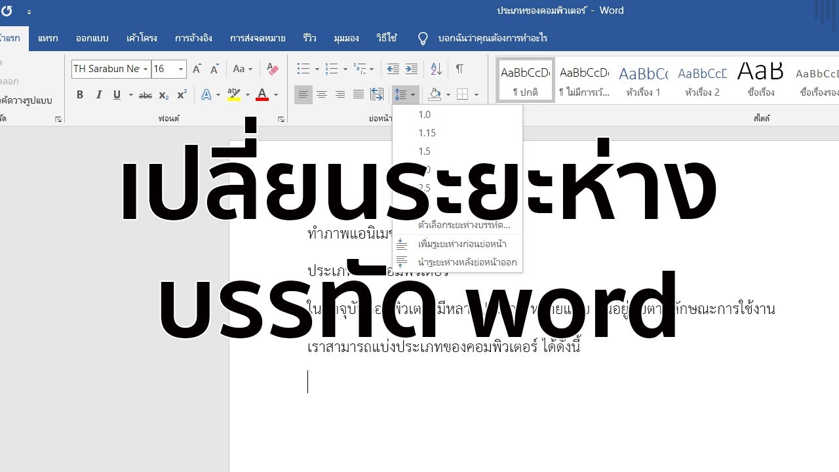Click Thai Distributed alignment icon
This screenshot has width=839, height=472.
click(377, 95)
